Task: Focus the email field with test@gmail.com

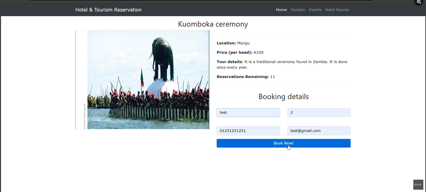Action: [x=319, y=130]
